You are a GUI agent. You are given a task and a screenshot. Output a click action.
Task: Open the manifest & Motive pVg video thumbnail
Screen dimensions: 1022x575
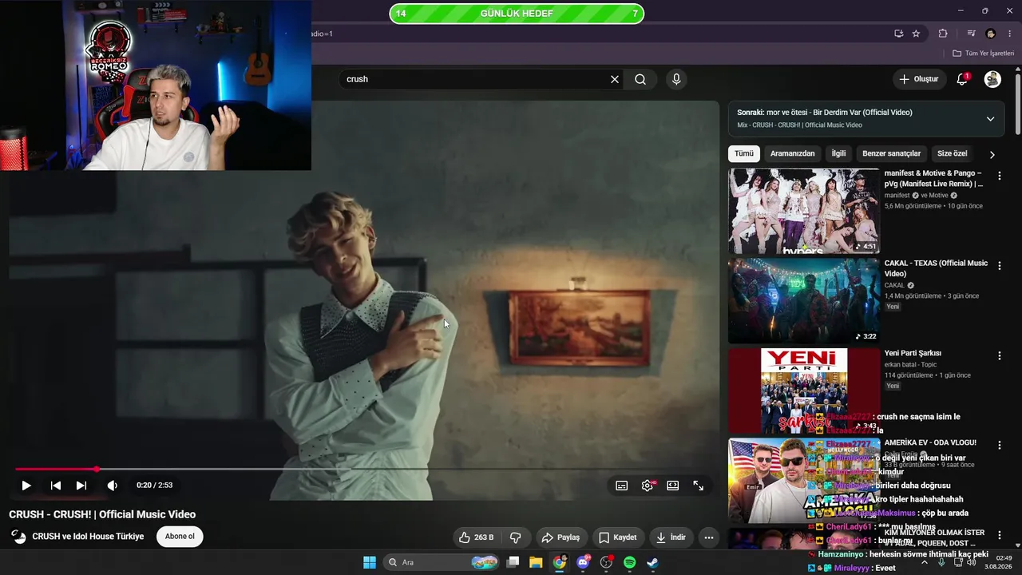pyautogui.click(x=804, y=211)
